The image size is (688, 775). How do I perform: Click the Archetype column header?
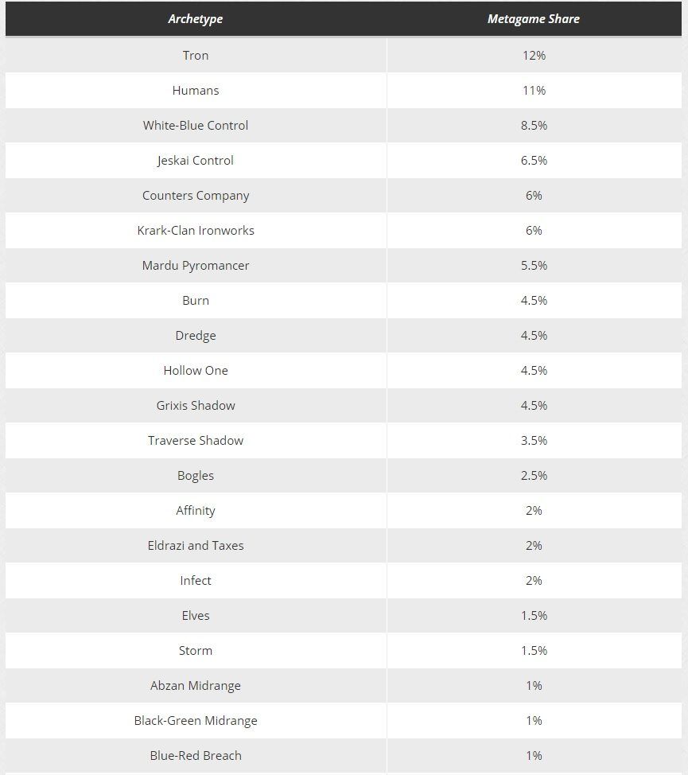click(x=196, y=19)
